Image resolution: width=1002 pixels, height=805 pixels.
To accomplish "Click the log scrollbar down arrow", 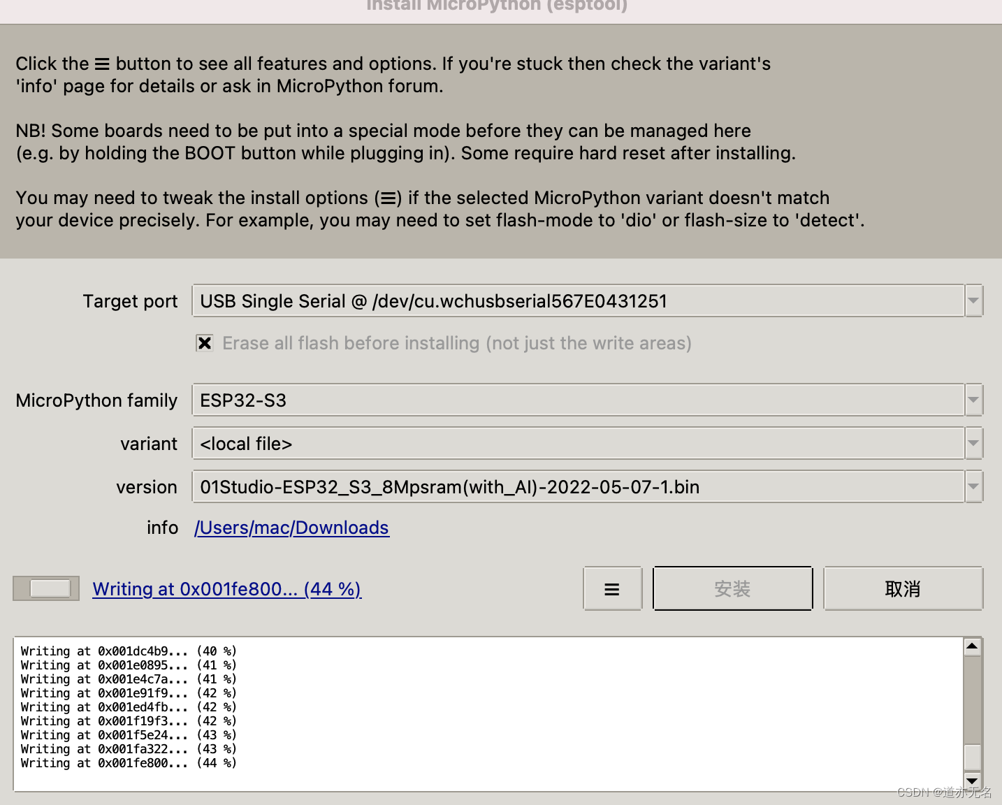I will point(972,781).
